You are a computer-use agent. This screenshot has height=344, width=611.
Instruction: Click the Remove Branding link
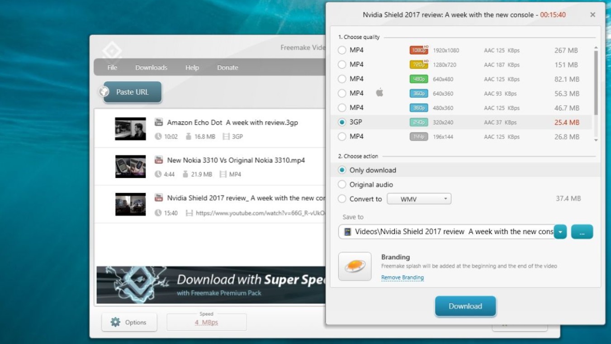(x=403, y=277)
